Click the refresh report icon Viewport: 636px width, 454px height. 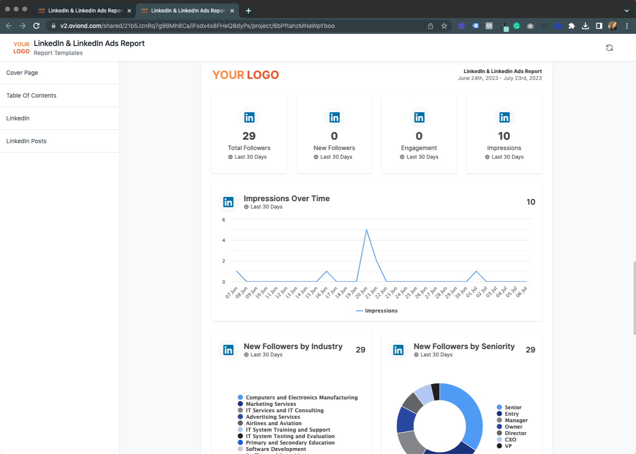[609, 48]
